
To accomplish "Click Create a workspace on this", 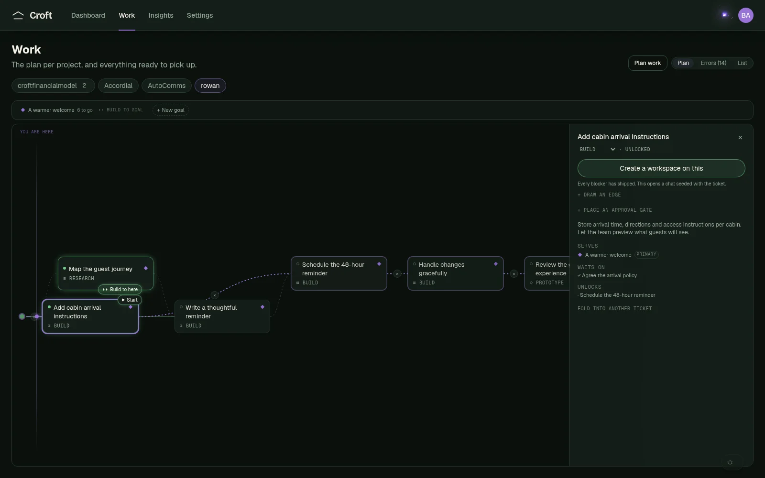I will click(661, 168).
